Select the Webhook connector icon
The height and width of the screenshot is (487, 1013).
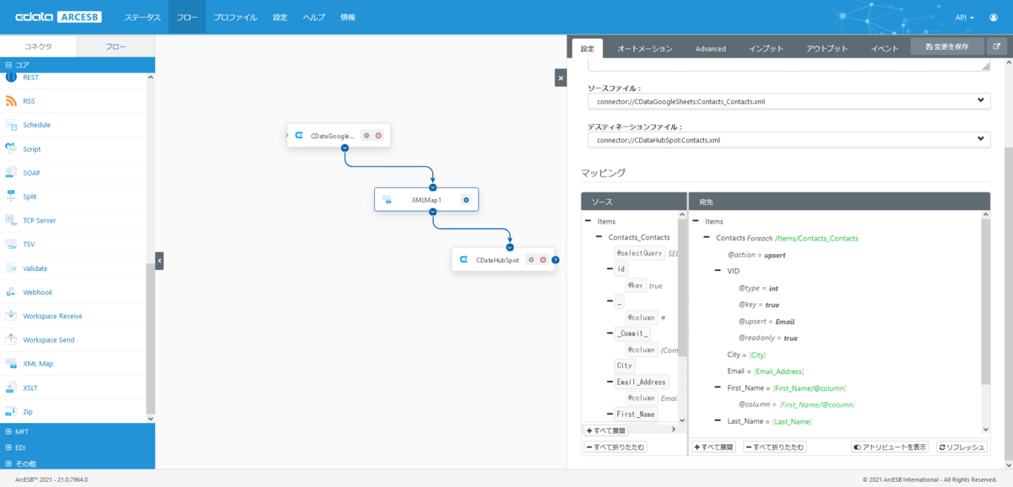[11, 292]
